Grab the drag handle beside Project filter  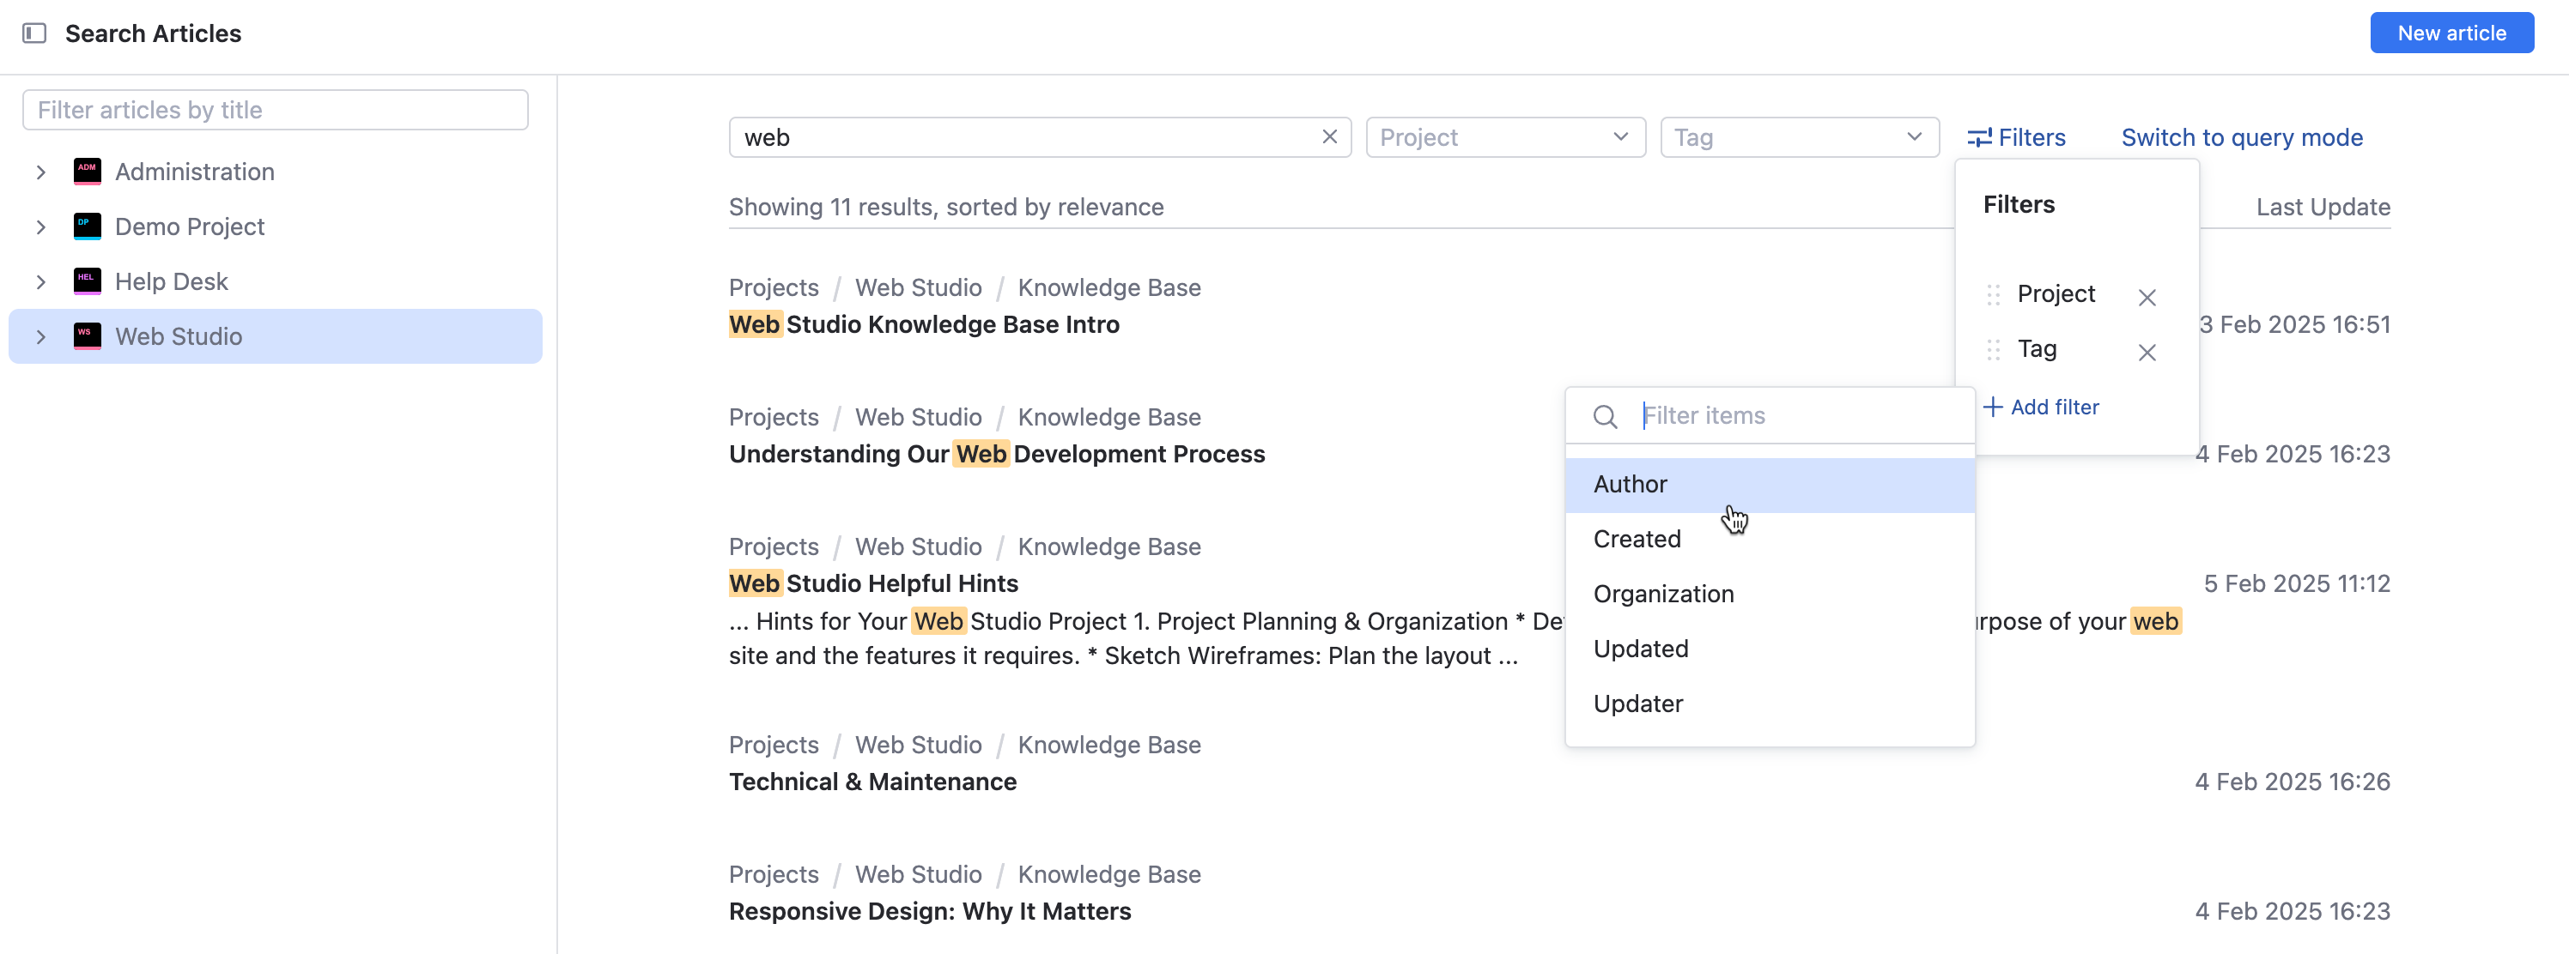(1994, 295)
